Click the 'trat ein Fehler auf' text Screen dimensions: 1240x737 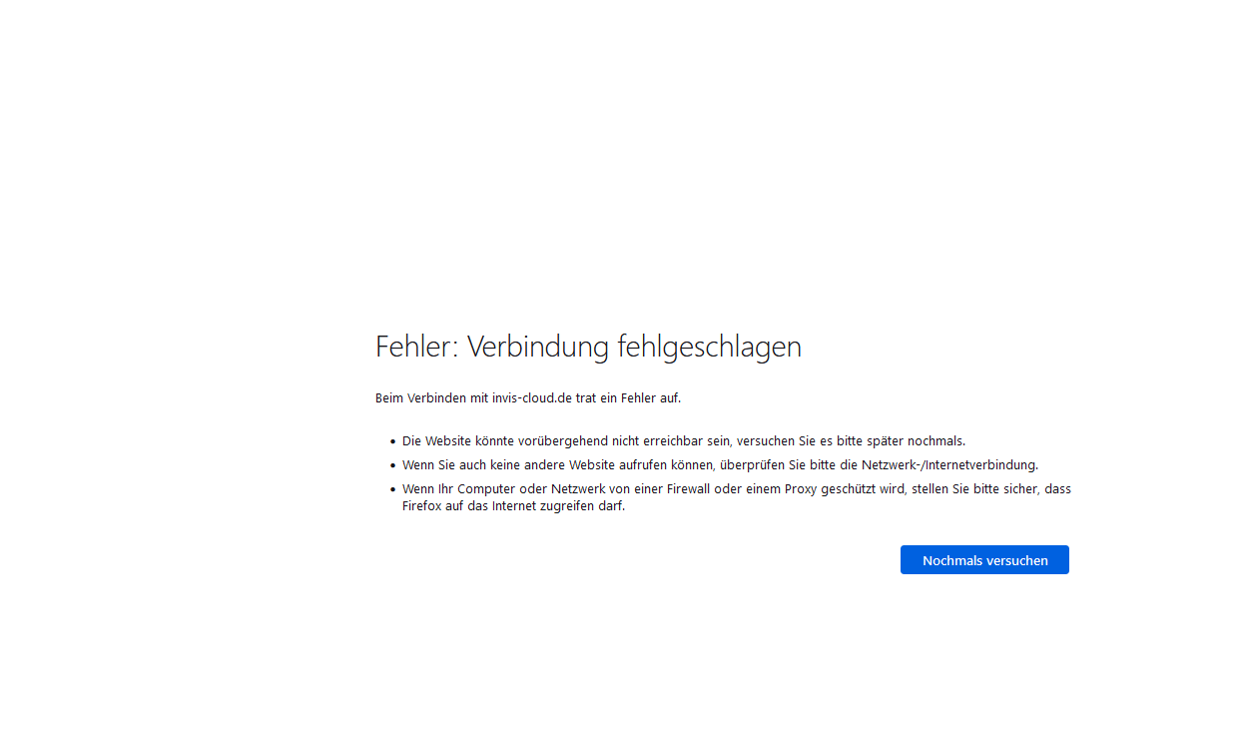tap(628, 397)
